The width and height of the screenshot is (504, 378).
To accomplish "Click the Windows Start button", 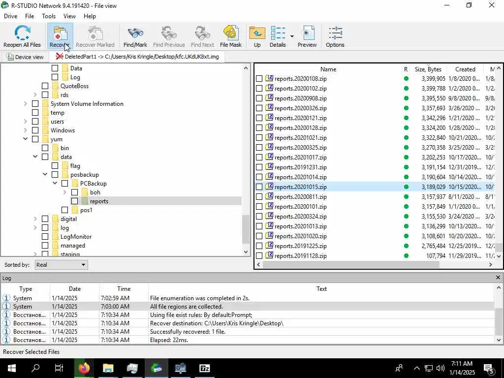I will tap(12, 368).
